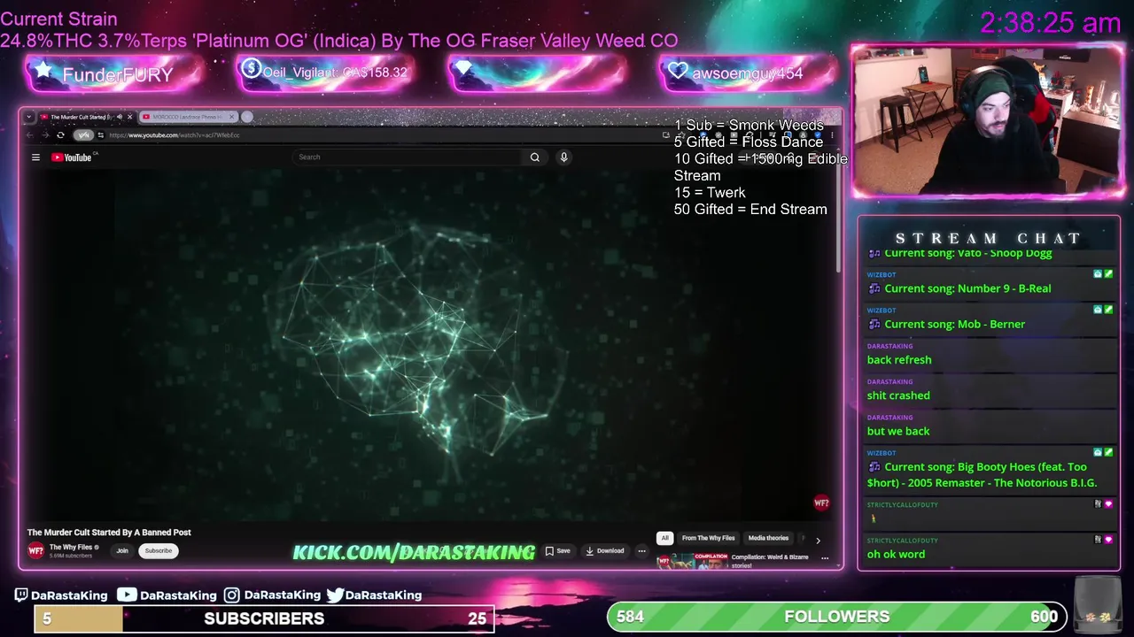
Task: Click the awsoemguy454 heart banner
Action: [x=749, y=73]
